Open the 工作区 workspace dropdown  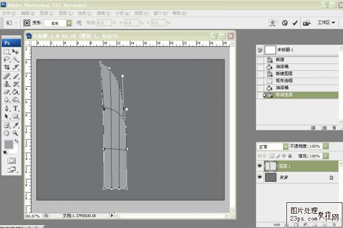pos(326,22)
